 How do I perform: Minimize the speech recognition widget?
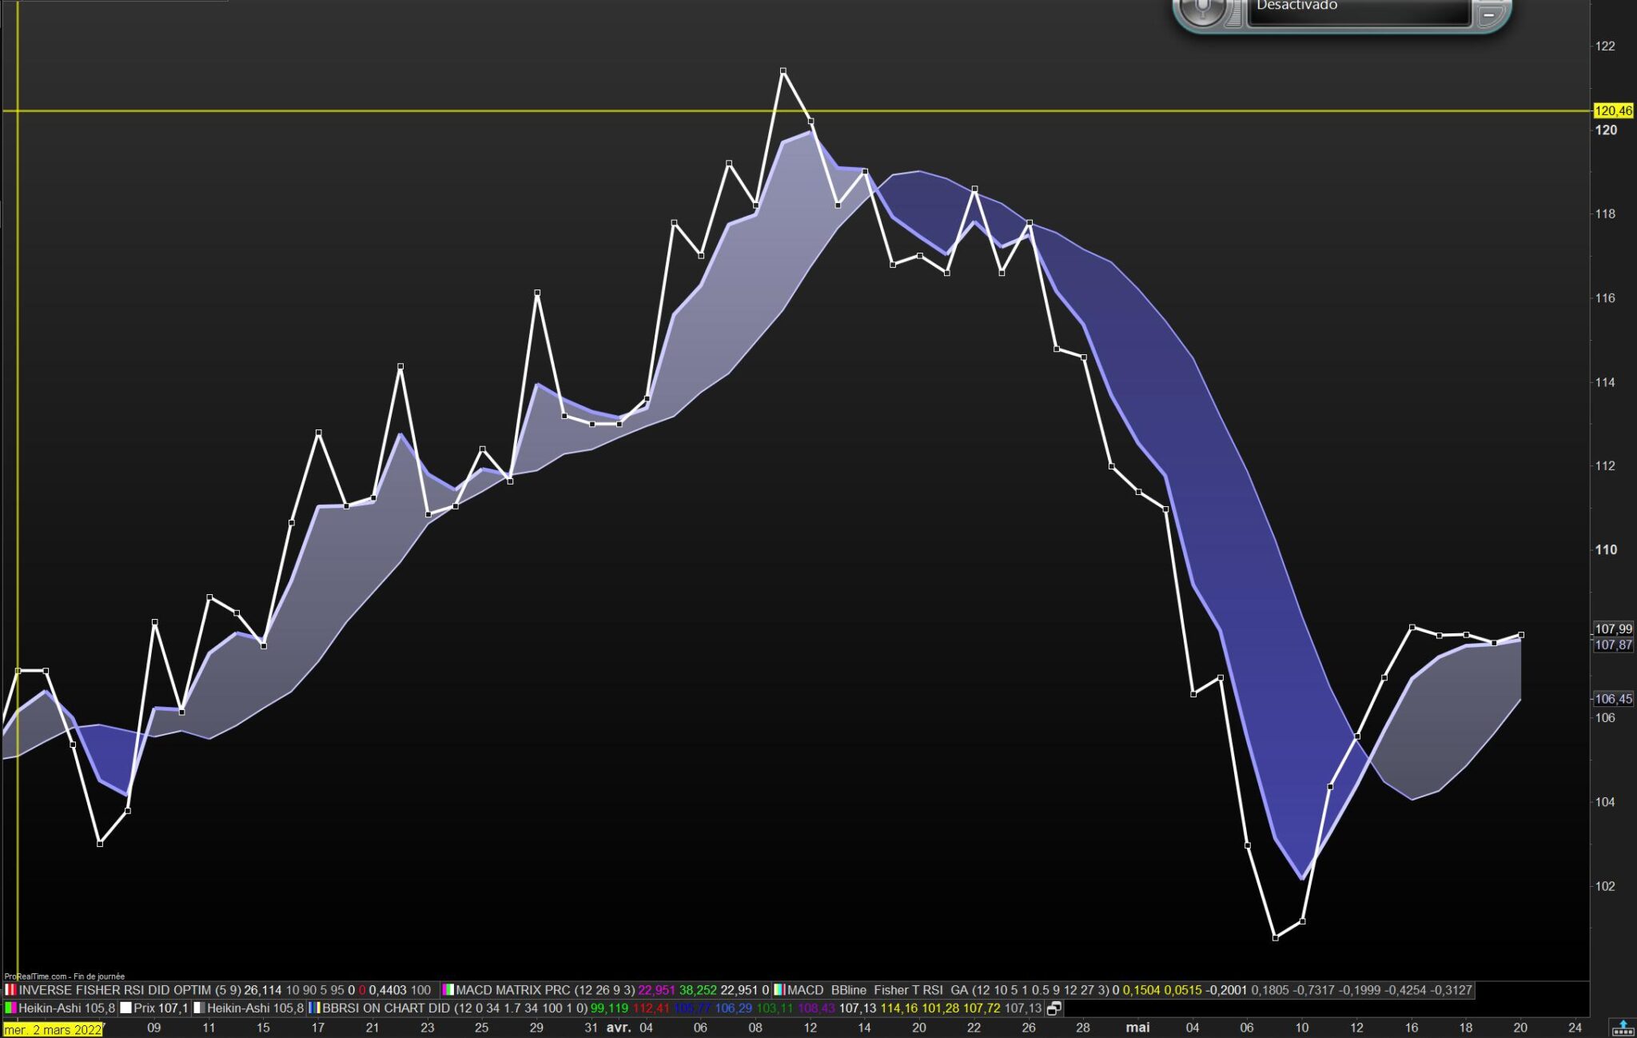(x=1488, y=14)
